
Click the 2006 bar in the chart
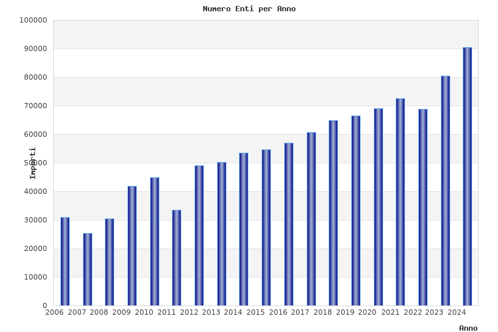65,262
